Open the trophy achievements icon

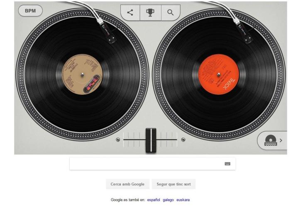[150, 12]
